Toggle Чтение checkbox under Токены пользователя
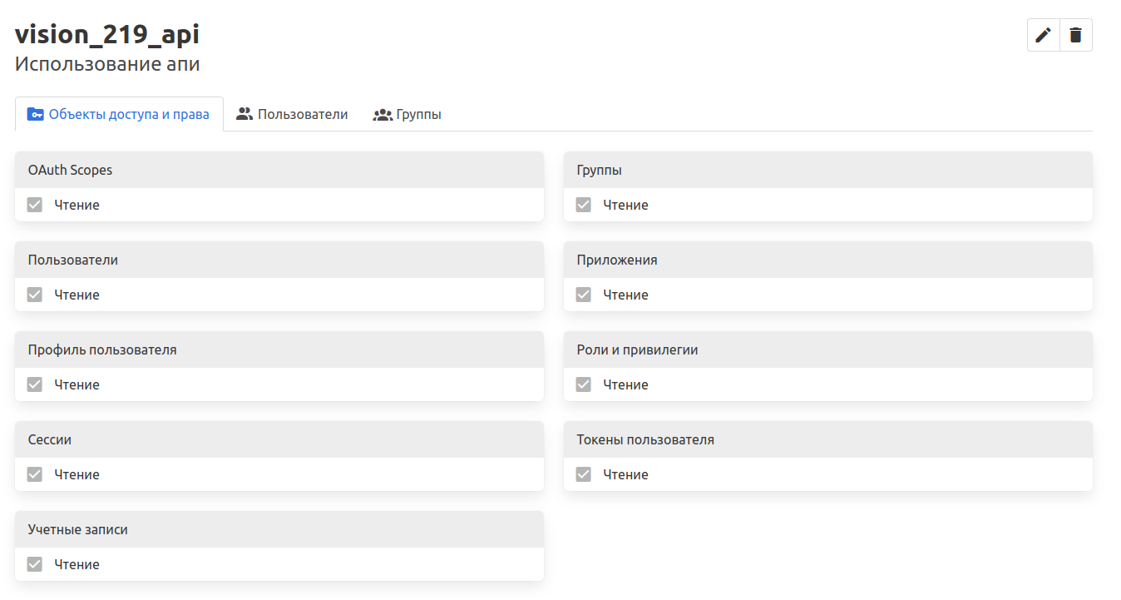This screenshot has height=600, width=1121. (x=584, y=474)
